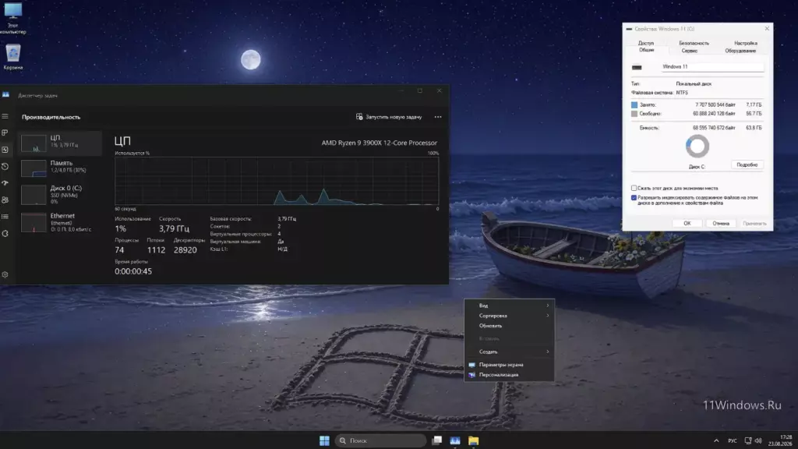
Task: Click Подробно button in disk properties
Action: [747, 165]
